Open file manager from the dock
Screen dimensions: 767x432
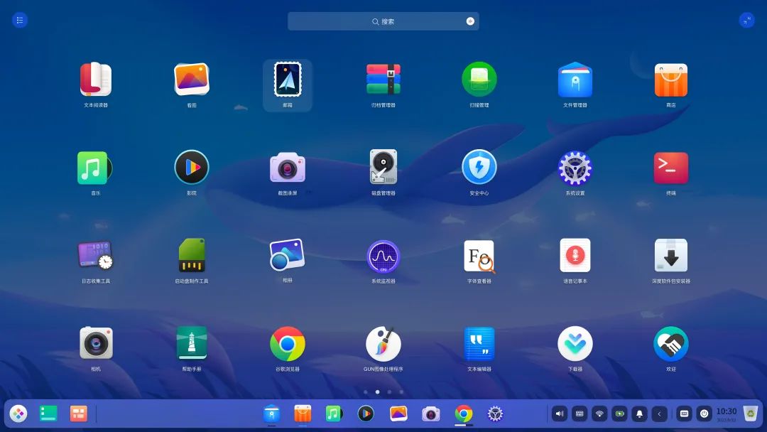pos(271,414)
